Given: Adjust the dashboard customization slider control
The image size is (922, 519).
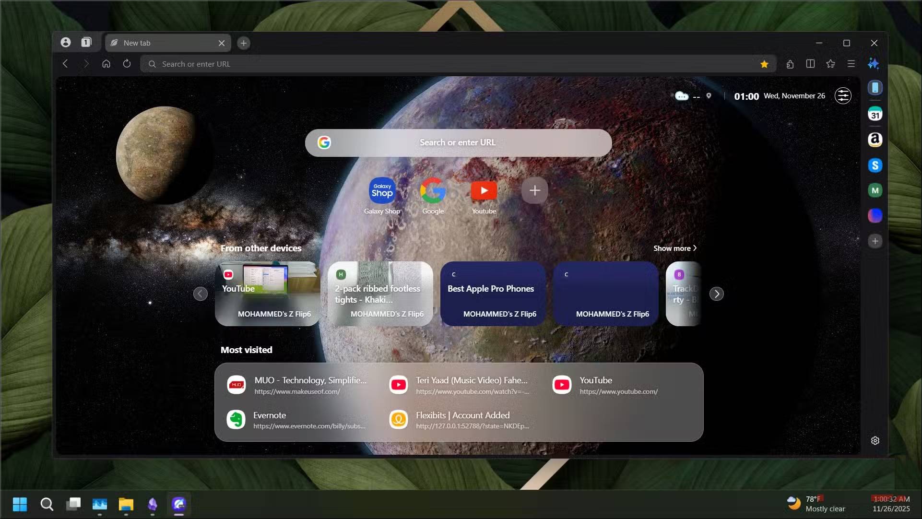Looking at the screenshot, I should [843, 96].
